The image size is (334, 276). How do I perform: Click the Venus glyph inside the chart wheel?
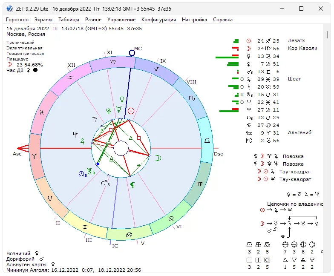122,100
